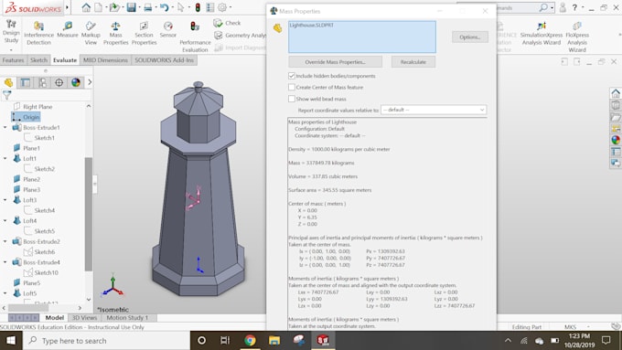Click the Rebuild traffic light icon
The width and height of the screenshot is (622, 350).
(x=198, y=7)
